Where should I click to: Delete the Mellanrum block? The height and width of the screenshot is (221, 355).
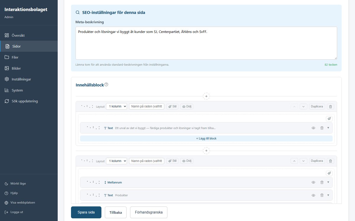pos(322,182)
